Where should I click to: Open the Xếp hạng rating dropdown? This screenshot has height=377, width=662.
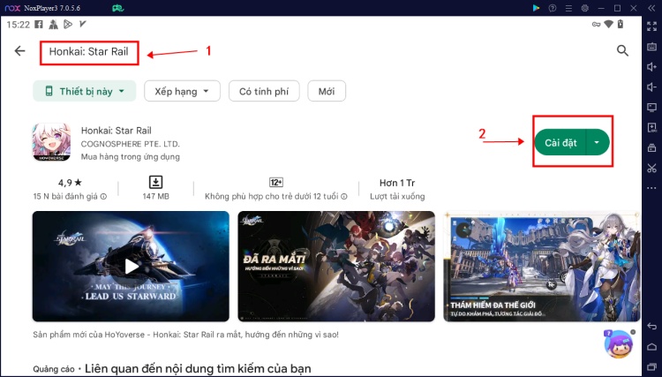pos(182,91)
